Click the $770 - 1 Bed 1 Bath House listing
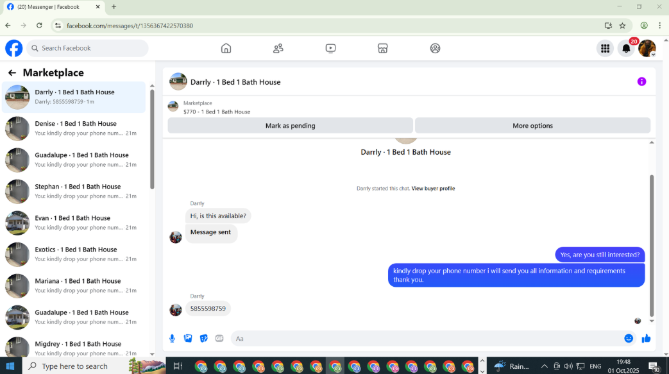This screenshot has height=374, width=669. coord(217,112)
